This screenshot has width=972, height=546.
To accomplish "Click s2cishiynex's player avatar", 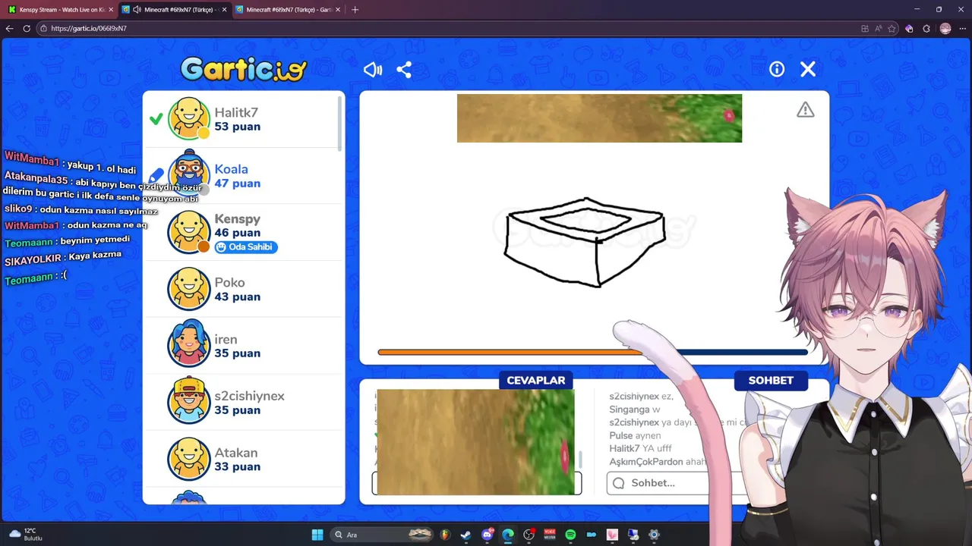I will pos(188,402).
